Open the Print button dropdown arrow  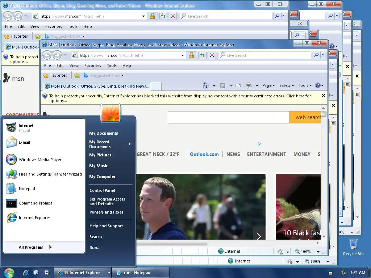coord(257,86)
